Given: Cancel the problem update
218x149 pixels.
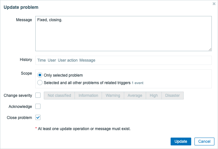Looking at the screenshot, I should (204, 142).
